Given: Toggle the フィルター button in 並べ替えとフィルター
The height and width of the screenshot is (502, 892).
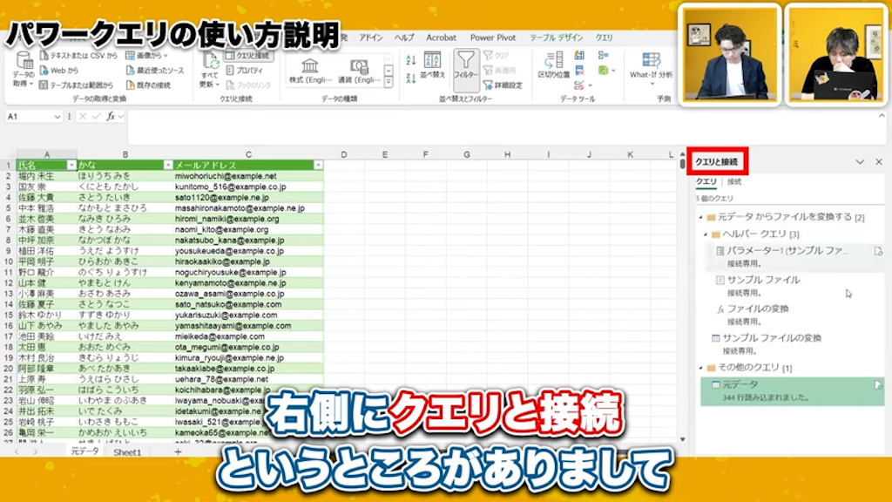Looking at the screenshot, I should (x=467, y=70).
